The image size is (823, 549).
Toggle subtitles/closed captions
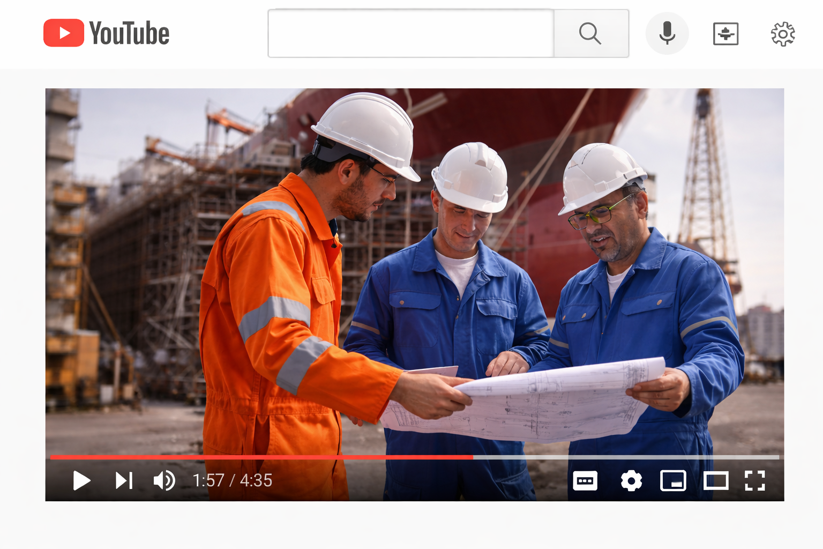(x=585, y=481)
